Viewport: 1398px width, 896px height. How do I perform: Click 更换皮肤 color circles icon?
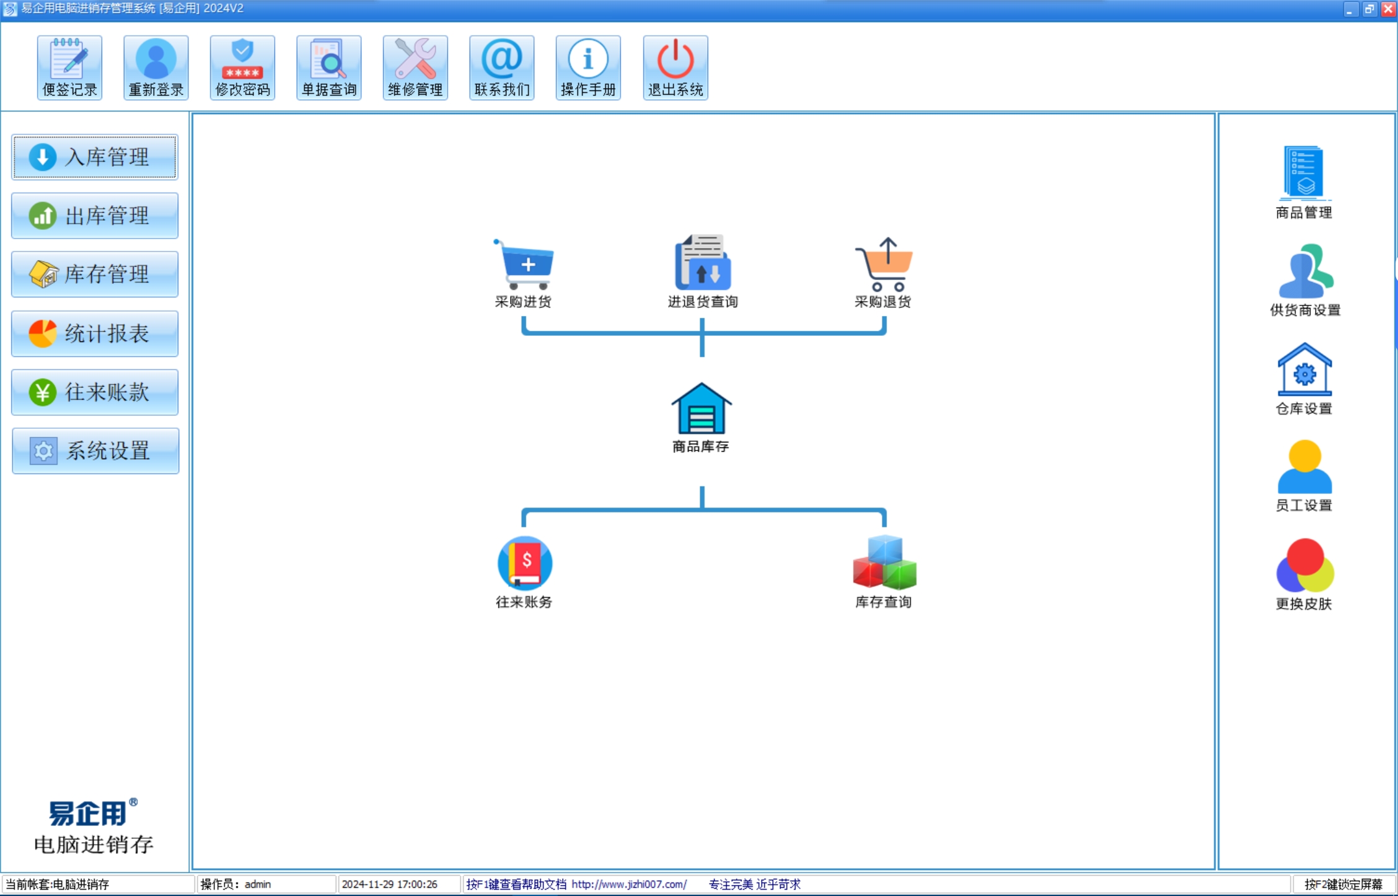tap(1304, 566)
